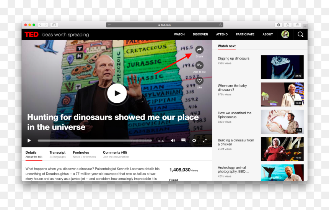This screenshot has width=329, height=210.
Task: Click the 6:02 Spinosaurus thumbnail
Action: pos(282,122)
